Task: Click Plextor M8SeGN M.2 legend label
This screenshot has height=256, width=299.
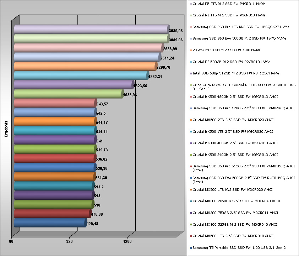Action: (226, 50)
